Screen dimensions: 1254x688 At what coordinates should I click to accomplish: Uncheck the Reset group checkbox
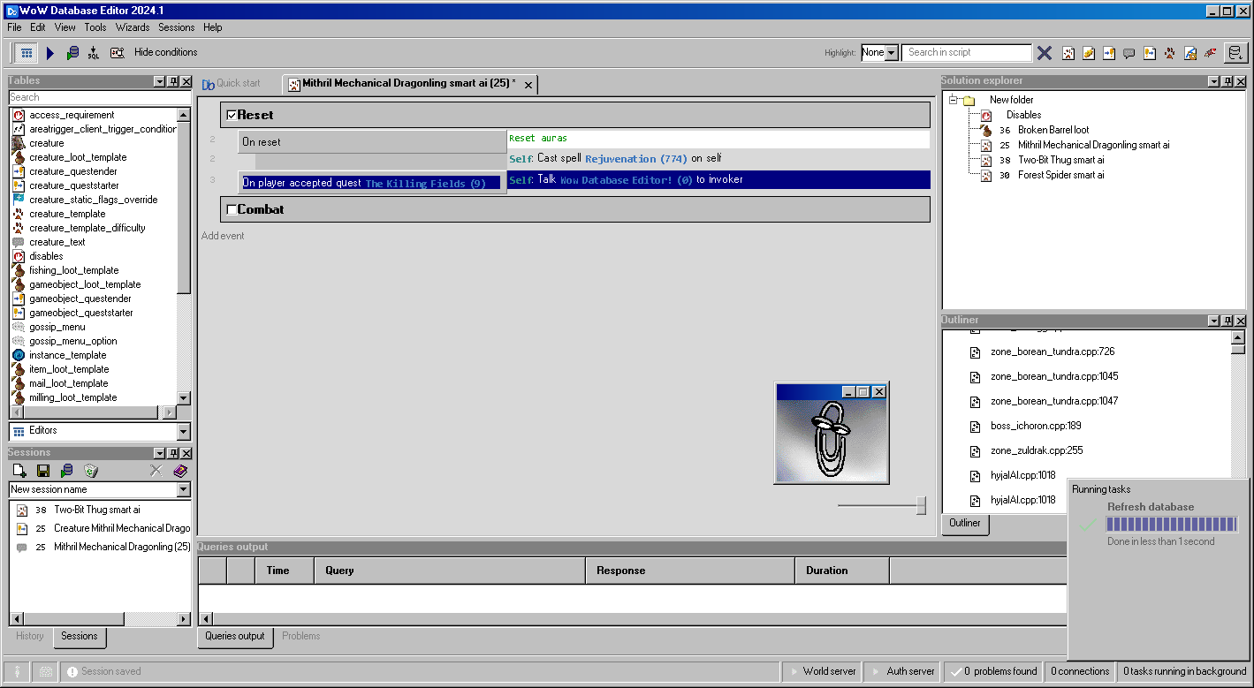click(x=232, y=115)
